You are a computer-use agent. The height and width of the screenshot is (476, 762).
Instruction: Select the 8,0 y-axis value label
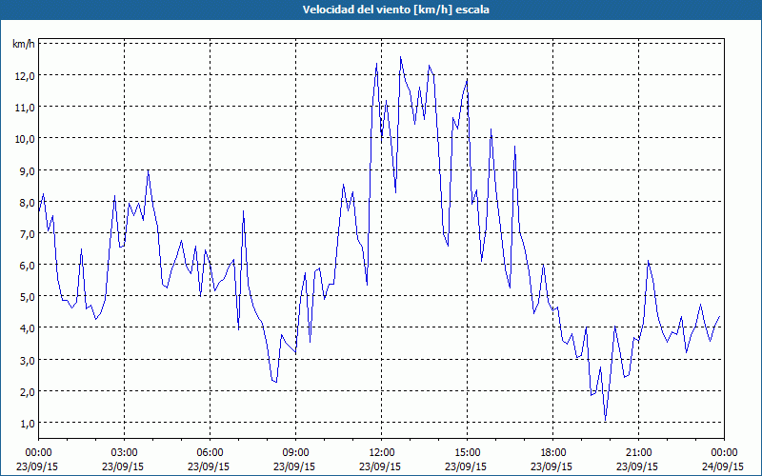(24, 202)
